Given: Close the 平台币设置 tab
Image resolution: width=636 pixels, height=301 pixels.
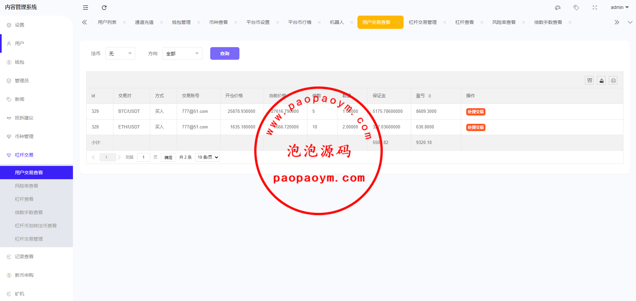Looking at the screenshot, I should coord(278,22).
